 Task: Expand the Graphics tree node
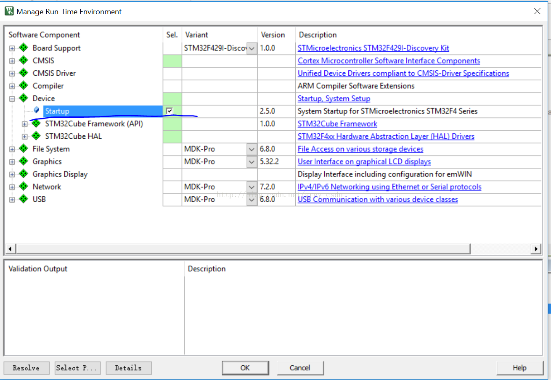click(x=12, y=162)
